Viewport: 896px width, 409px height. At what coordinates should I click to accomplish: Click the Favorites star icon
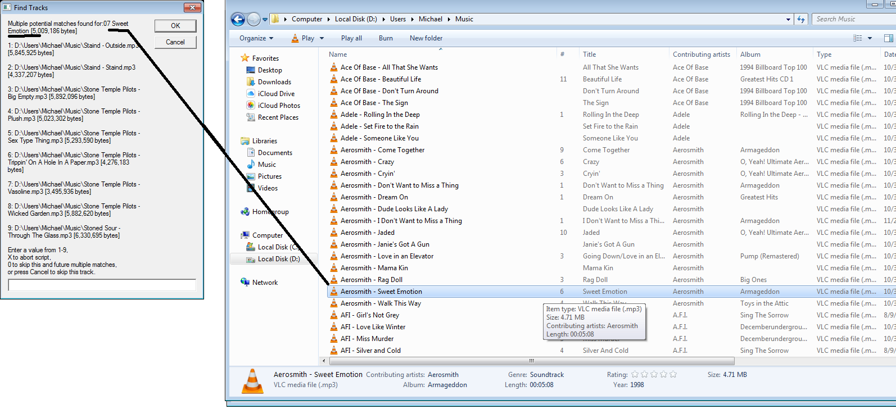click(245, 58)
